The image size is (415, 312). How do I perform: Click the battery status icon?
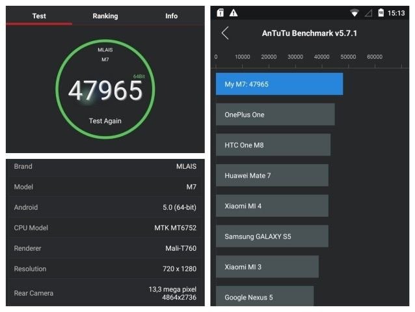pos(381,12)
